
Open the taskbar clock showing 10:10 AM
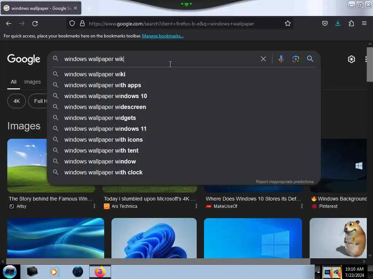click(354, 272)
